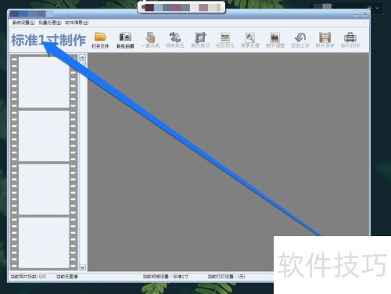The width and height of the screenshot is (391, 294).
Task: Click the 打开文件 open file folder icon
Action: point(100,37)
